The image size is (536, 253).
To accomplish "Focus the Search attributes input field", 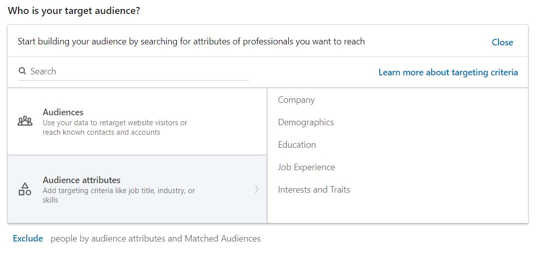I will point(133,71).
